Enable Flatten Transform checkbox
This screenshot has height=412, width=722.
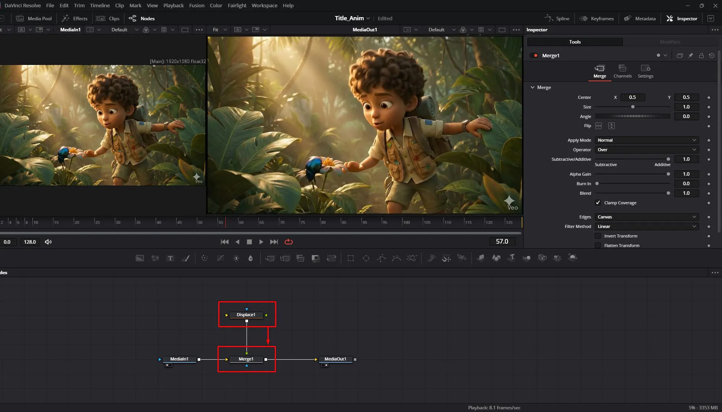[598, 246]
